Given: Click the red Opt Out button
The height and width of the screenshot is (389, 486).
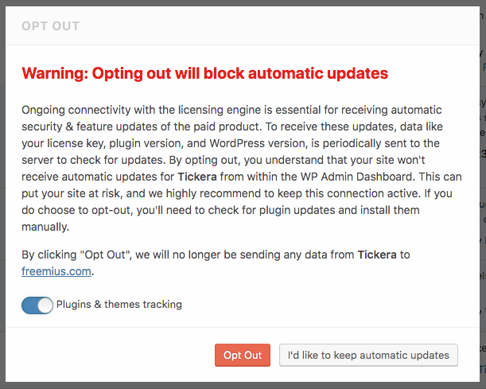Looking at the screenshot, I should pyautogui.click(x=243, y=355).
